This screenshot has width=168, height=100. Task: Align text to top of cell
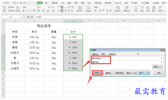tap(58, 7)
